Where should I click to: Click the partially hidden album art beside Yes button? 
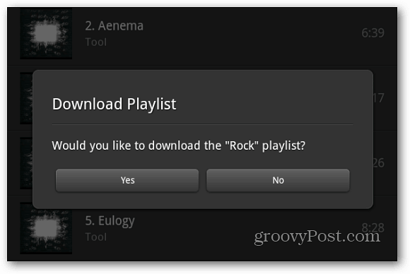(x=26, y=163)
